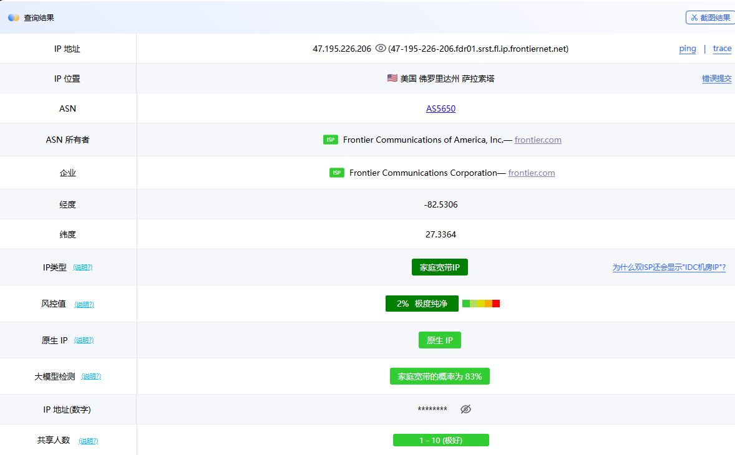The height and width of the screenshot is (455, 735).
Task: Select the location text 美国 佛罗里达州 萨拉索塔
Action: 447,79
